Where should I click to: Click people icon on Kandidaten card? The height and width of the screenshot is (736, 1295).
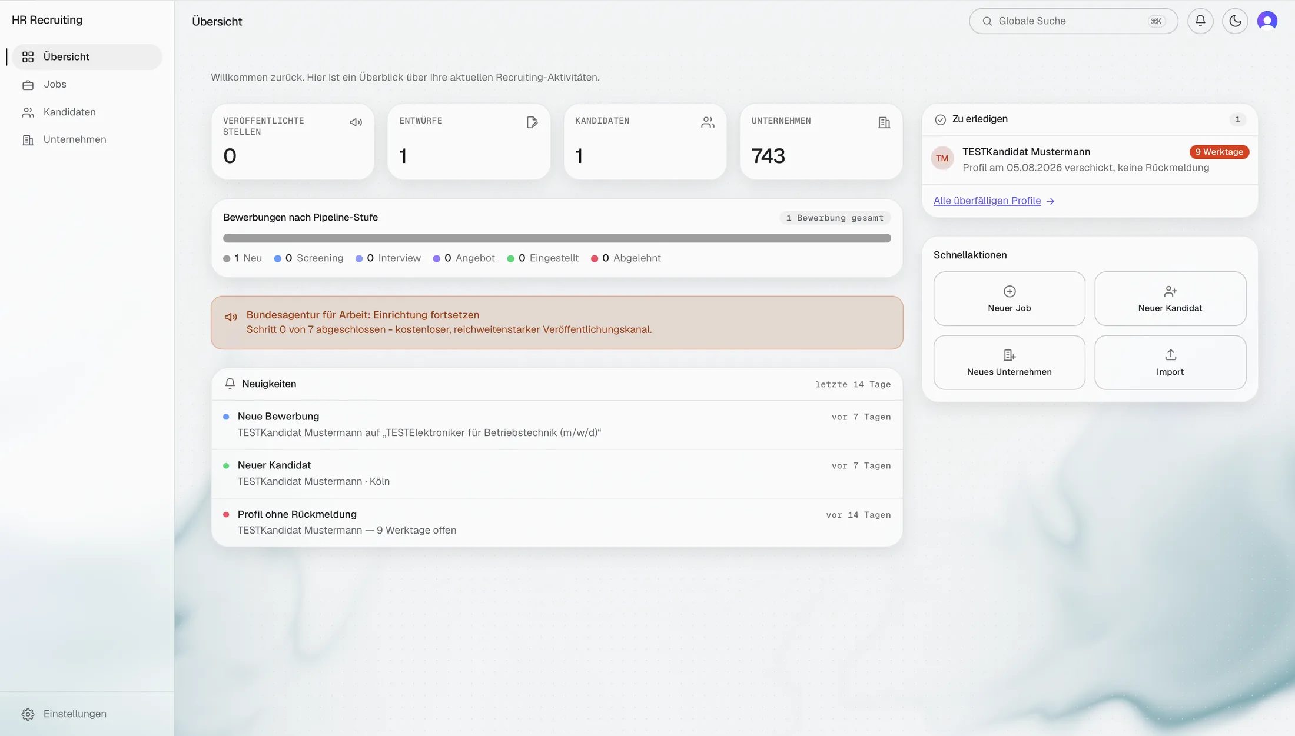[708, 122]
